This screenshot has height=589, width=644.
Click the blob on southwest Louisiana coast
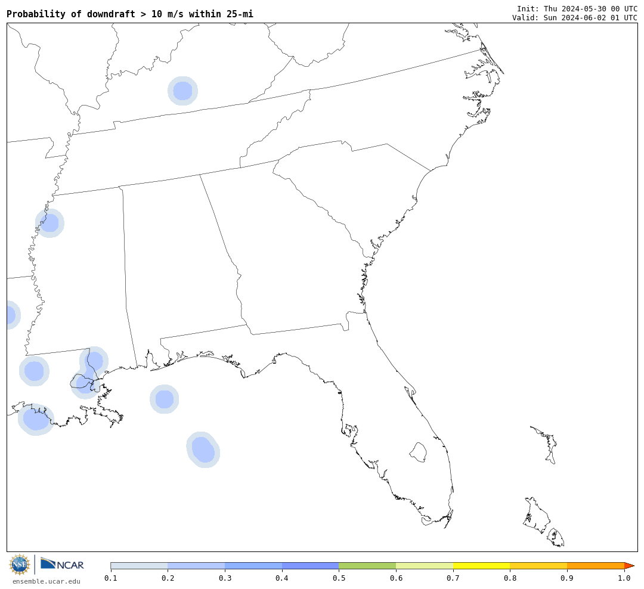(36, 419)
